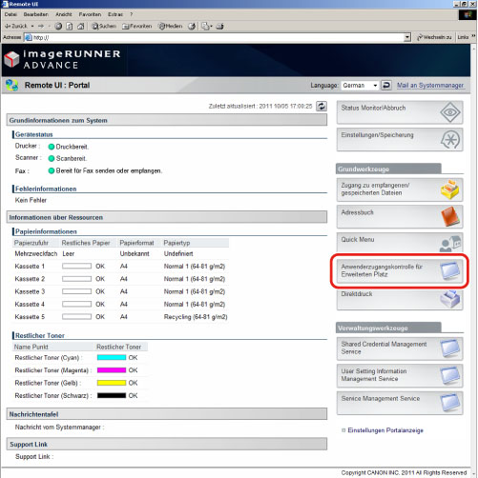Click the Cyan toner level bar
Viewport: 478px width, 478px height.
pyautogui.click(x=112, y=358)
